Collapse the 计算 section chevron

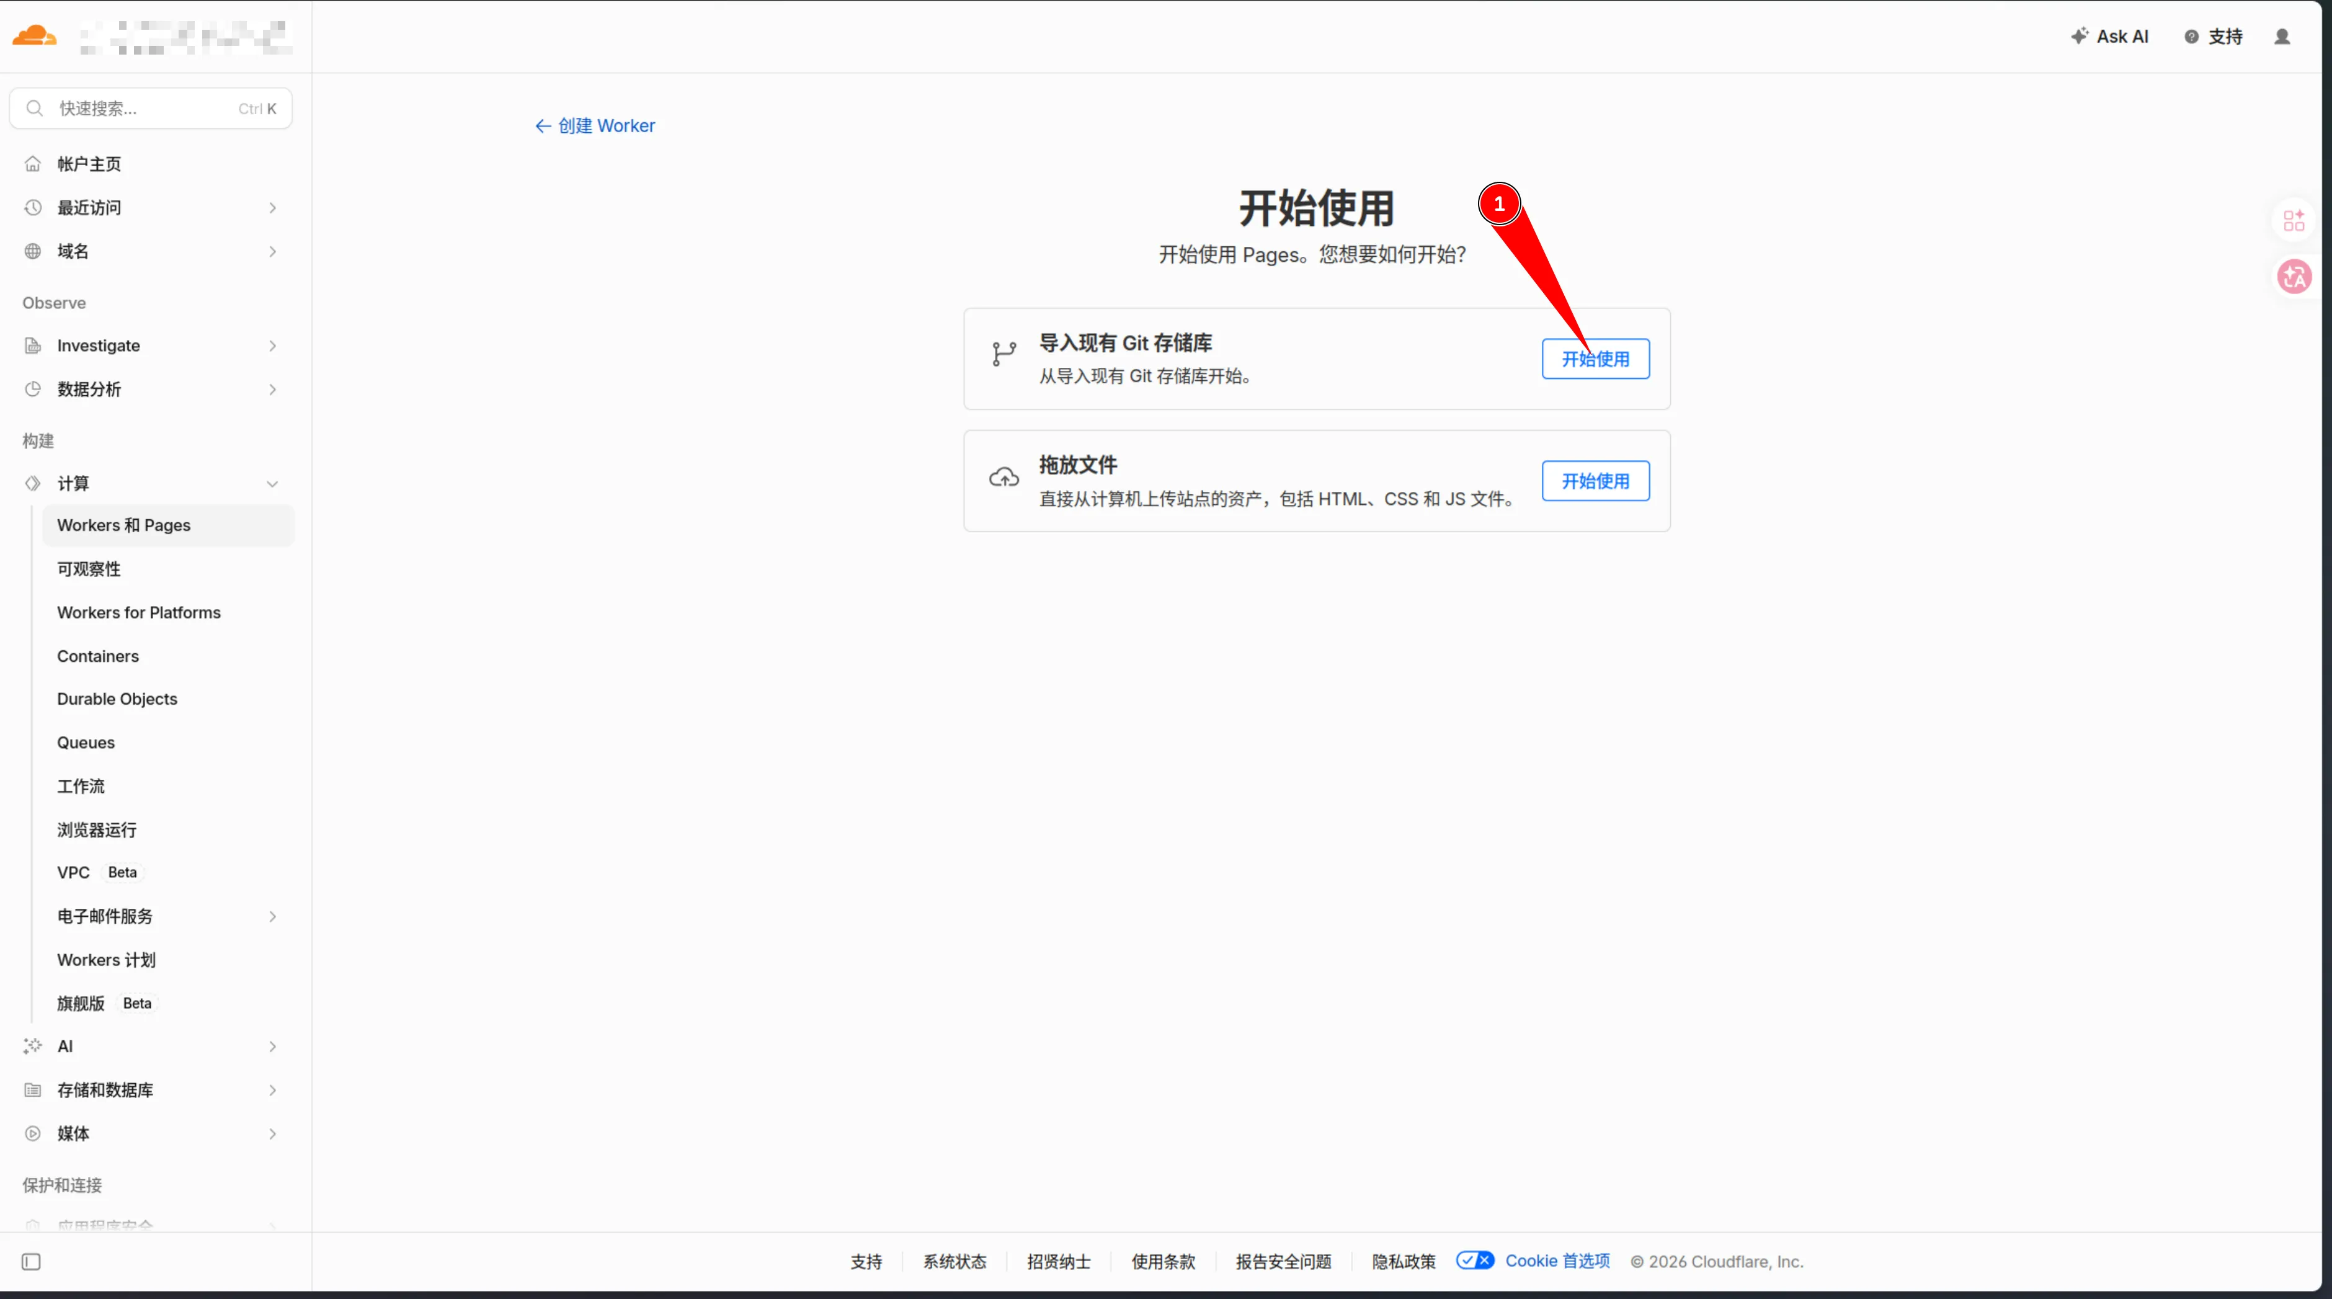272,484
